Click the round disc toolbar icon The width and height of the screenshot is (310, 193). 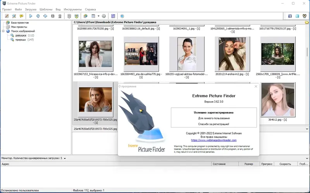[x=104, y=16]
